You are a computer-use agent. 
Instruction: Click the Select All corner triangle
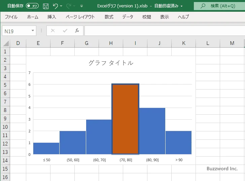(x=6, y=43)
